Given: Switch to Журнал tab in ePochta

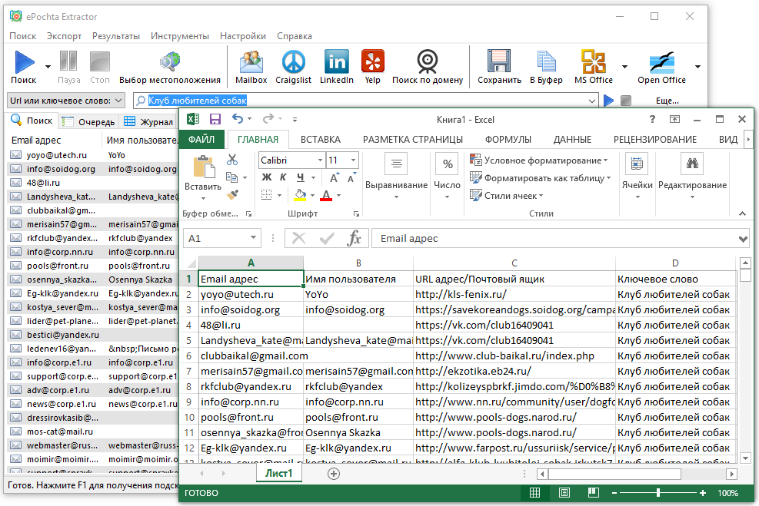Looking at the screenshot, I should tap(149, 121).
